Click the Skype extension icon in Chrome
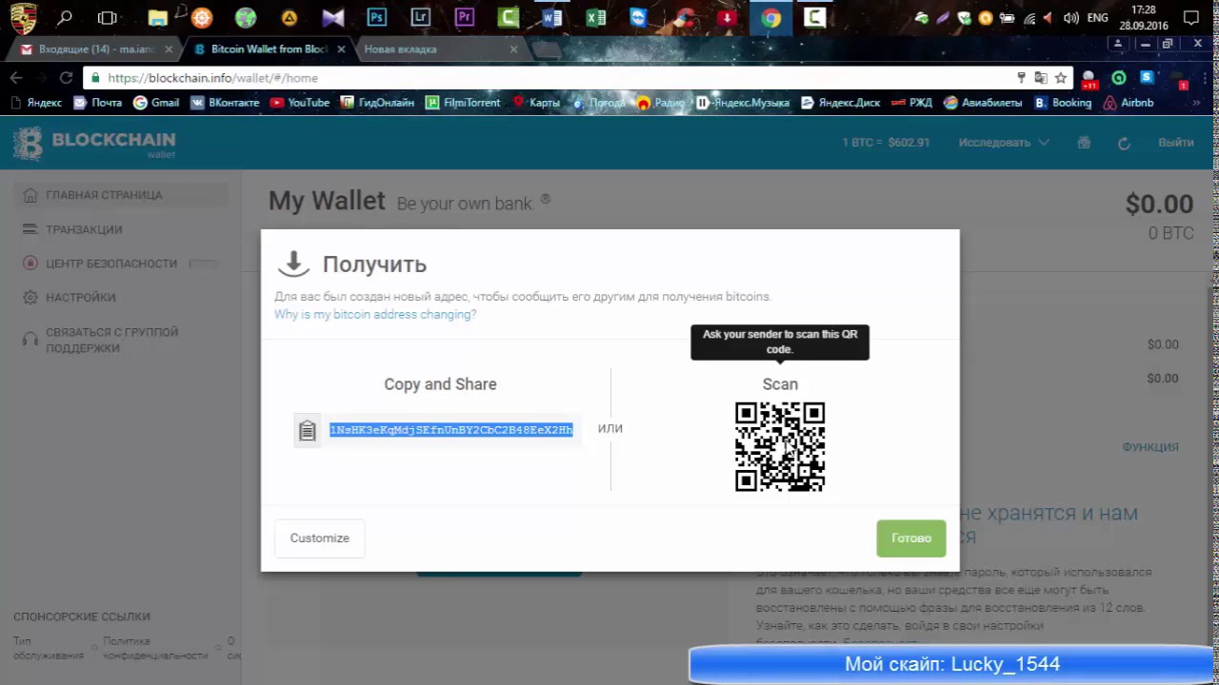The height and width of the screenshot is (685, 1219). click(1148, 78)
